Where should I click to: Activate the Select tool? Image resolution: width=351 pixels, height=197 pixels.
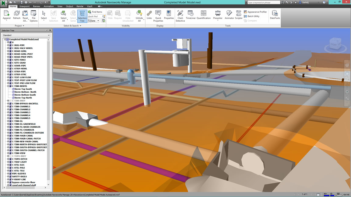tap(44, 15)
